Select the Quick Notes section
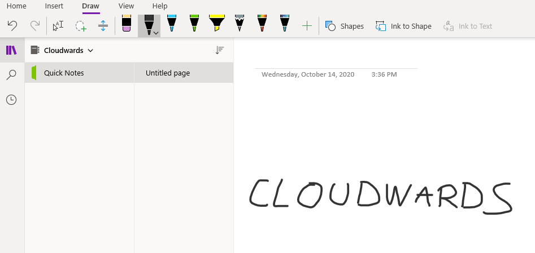Viewport: 535px width, 253px height. [x=79, y=73]
